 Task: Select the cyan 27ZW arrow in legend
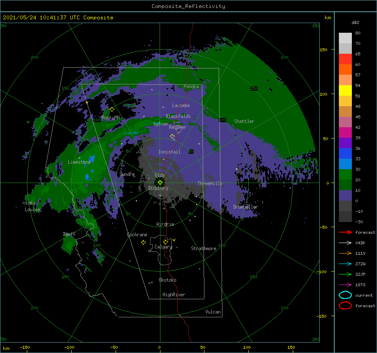[345, 264]
